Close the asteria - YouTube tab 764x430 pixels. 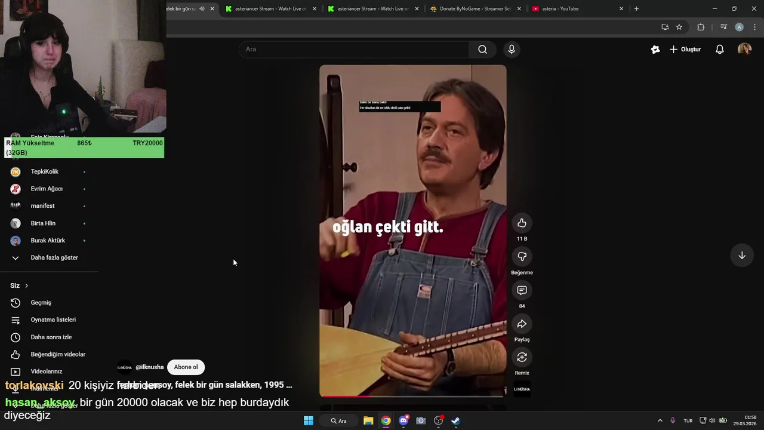(x=621, y=9)
